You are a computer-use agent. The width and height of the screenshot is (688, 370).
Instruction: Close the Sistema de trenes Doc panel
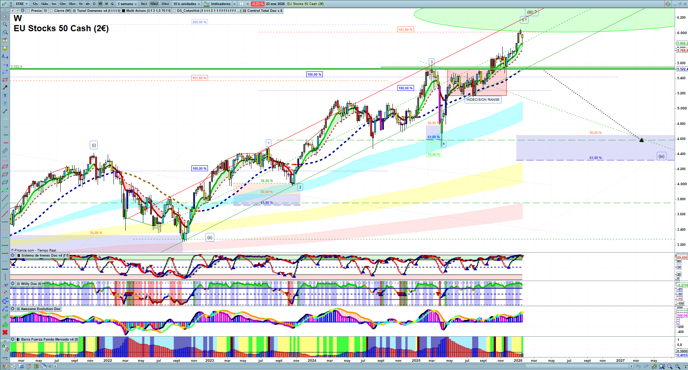pyautogui.click(x=13, y=256)
